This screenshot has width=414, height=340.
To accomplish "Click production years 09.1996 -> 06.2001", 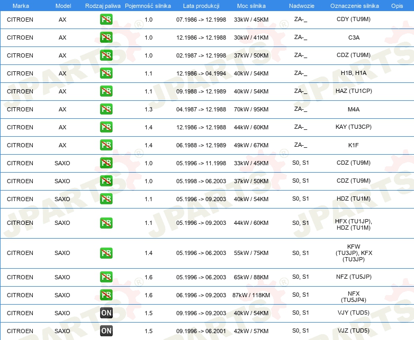I will coord(201,331).
